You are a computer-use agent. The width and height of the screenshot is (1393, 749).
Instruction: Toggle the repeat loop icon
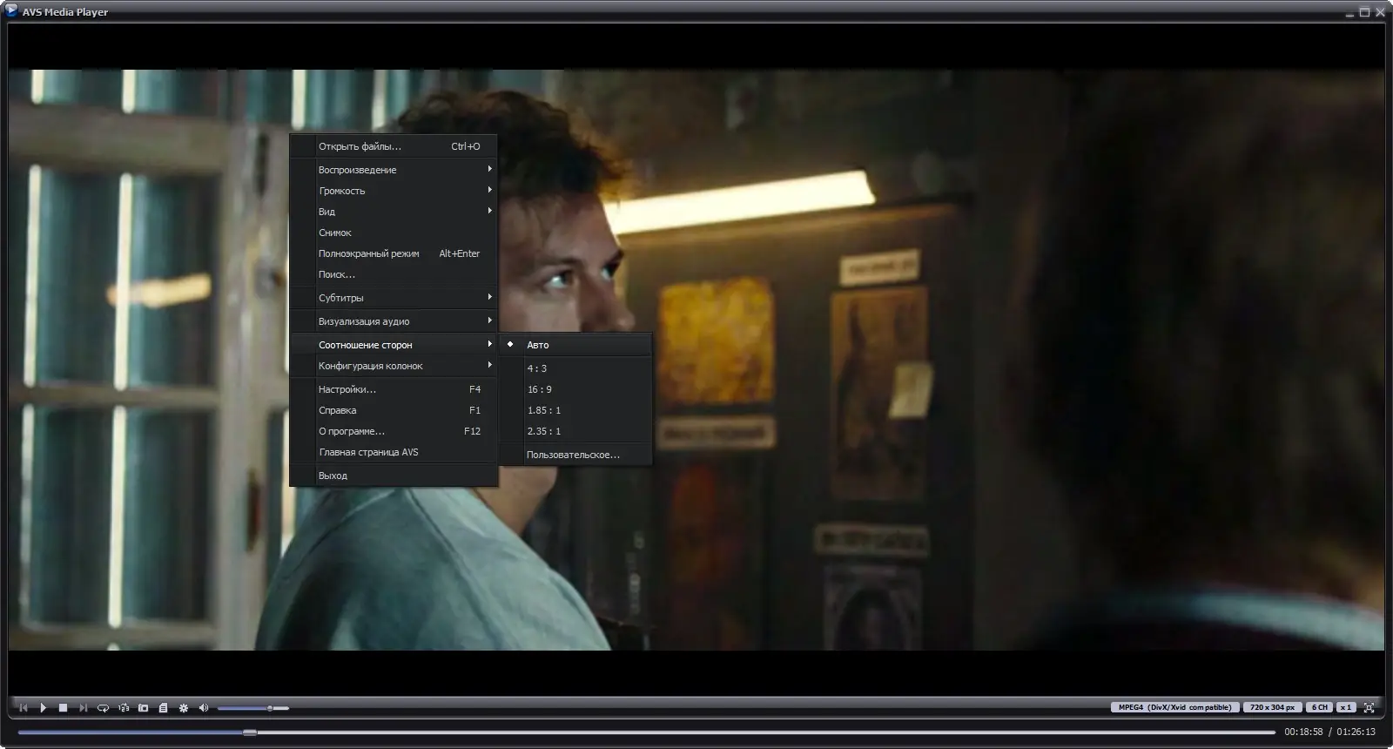click(103, 708)
